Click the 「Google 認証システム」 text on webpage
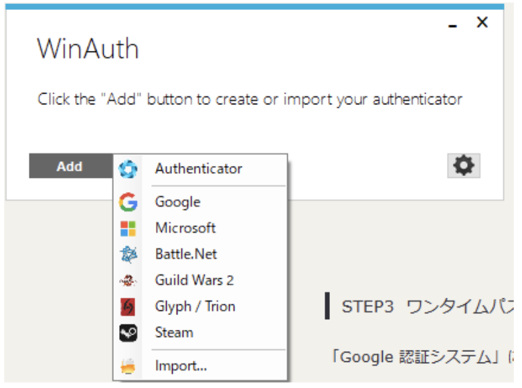522x388 pixels. pos(416,357)
